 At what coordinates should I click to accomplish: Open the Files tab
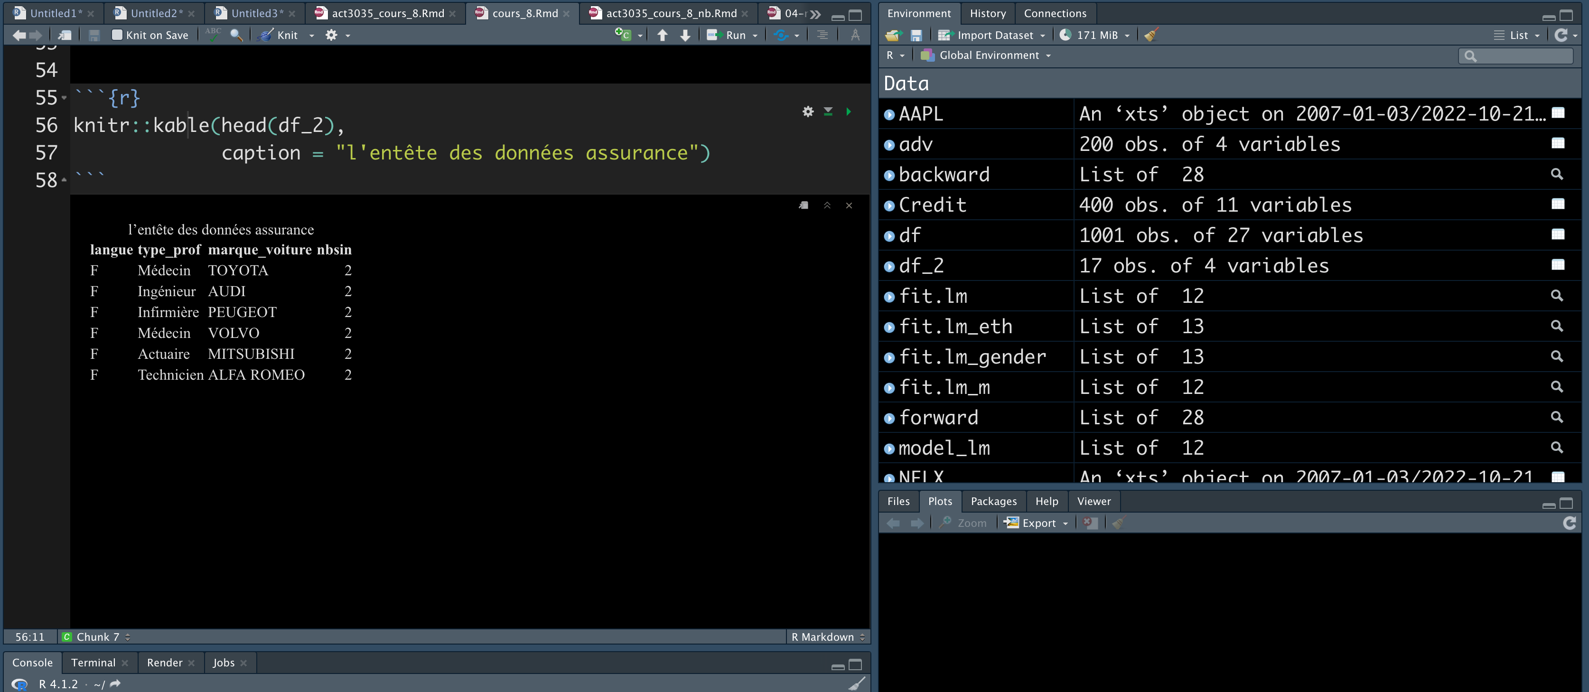pos(898,501)
